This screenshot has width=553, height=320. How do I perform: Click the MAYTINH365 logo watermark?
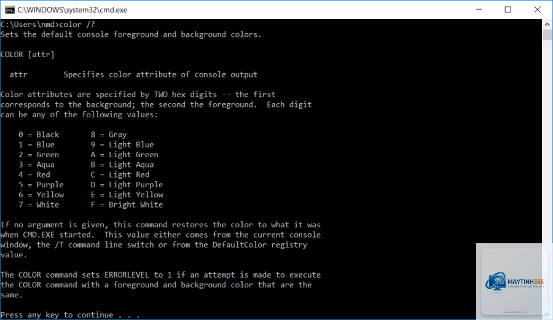514,281
